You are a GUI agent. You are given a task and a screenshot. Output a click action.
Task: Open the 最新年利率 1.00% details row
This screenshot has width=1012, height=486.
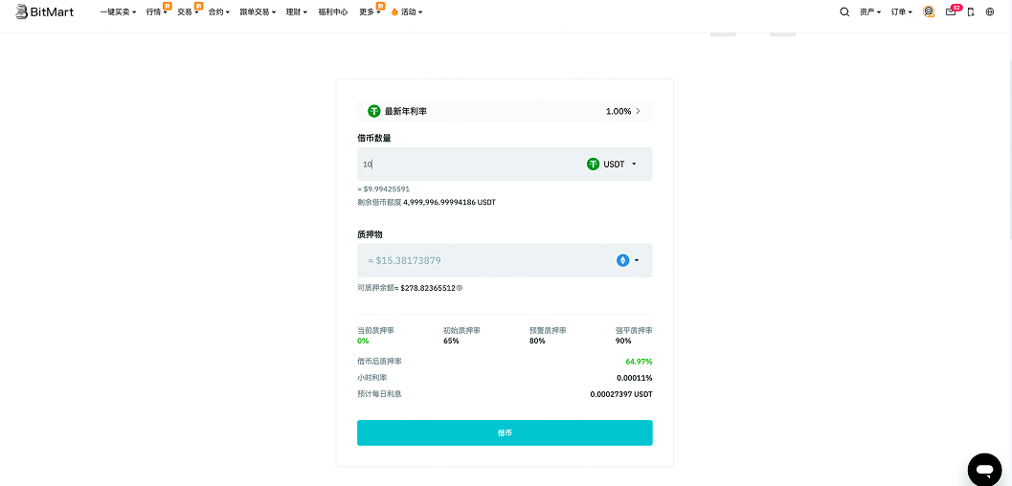pos(505,111)
